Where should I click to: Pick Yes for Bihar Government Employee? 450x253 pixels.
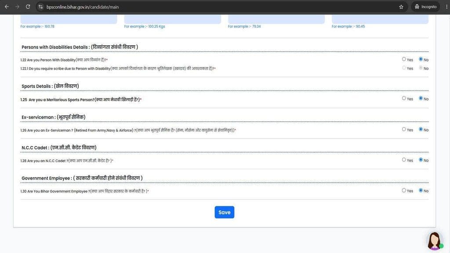click(x=404, y=191)
